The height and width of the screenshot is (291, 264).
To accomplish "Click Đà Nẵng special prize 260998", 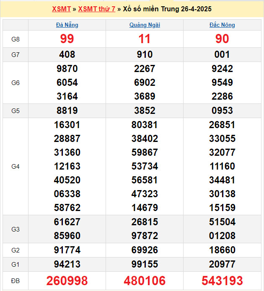I will [67, 281].
